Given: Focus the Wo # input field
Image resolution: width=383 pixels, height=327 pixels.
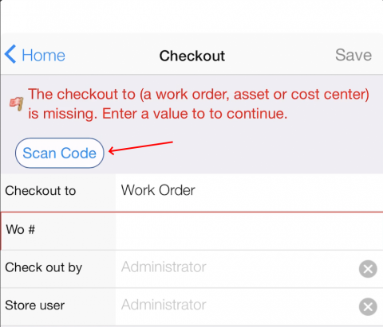Looking at the screenshot, I should pyautogui.click(x=249, y=230).
